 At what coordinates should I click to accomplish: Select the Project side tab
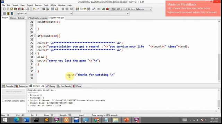(x=5, y=18)
